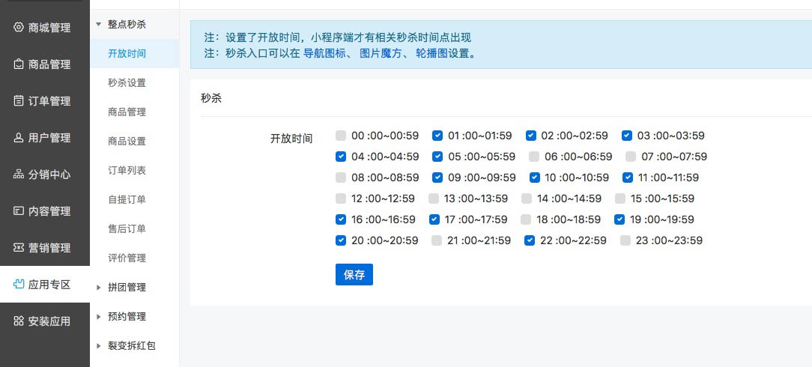This screenshot has width=812, height=367.
Task: Click the 营销管理 ticket icon
Action: [x=19, y=247]
